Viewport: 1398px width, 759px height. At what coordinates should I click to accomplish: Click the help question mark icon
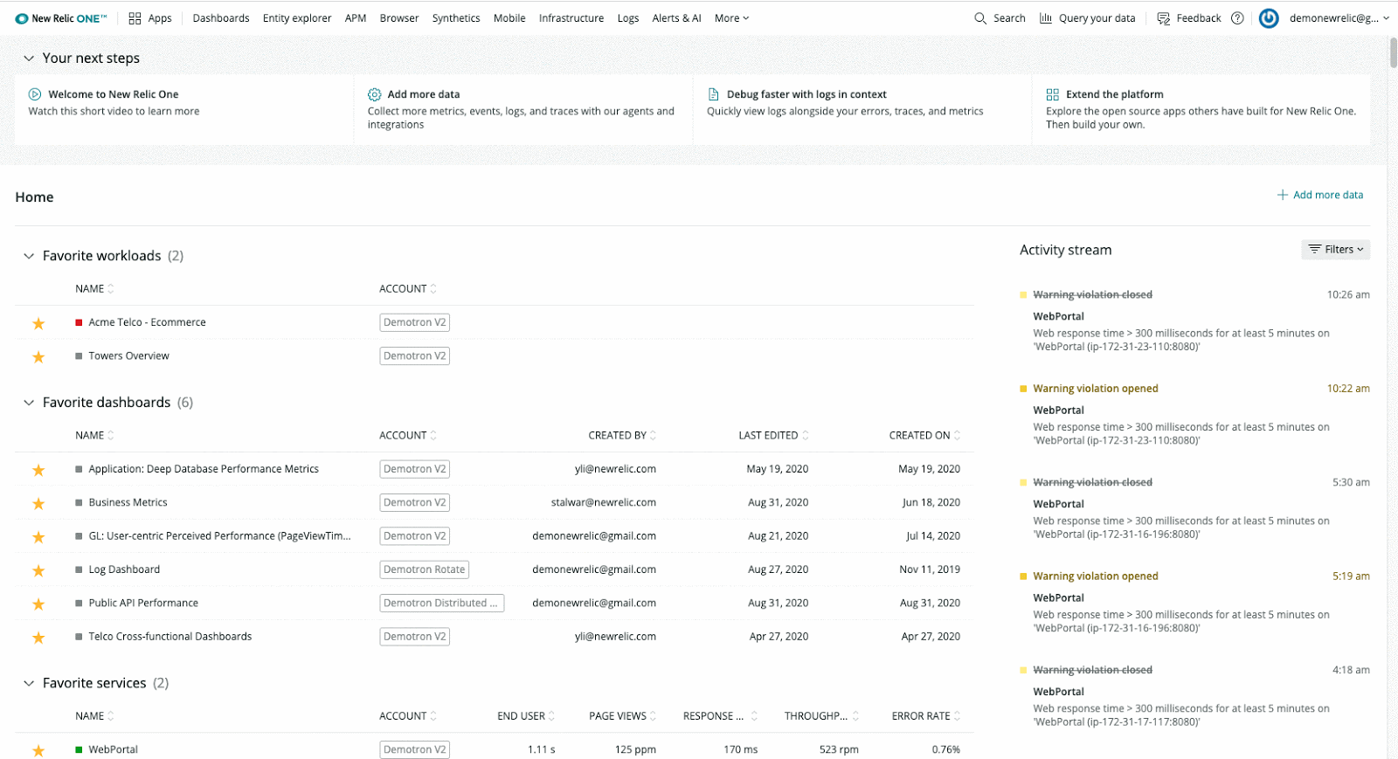click(1237, 18)
